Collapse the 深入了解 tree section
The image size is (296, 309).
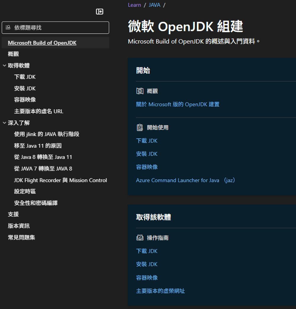click(4, 123)
